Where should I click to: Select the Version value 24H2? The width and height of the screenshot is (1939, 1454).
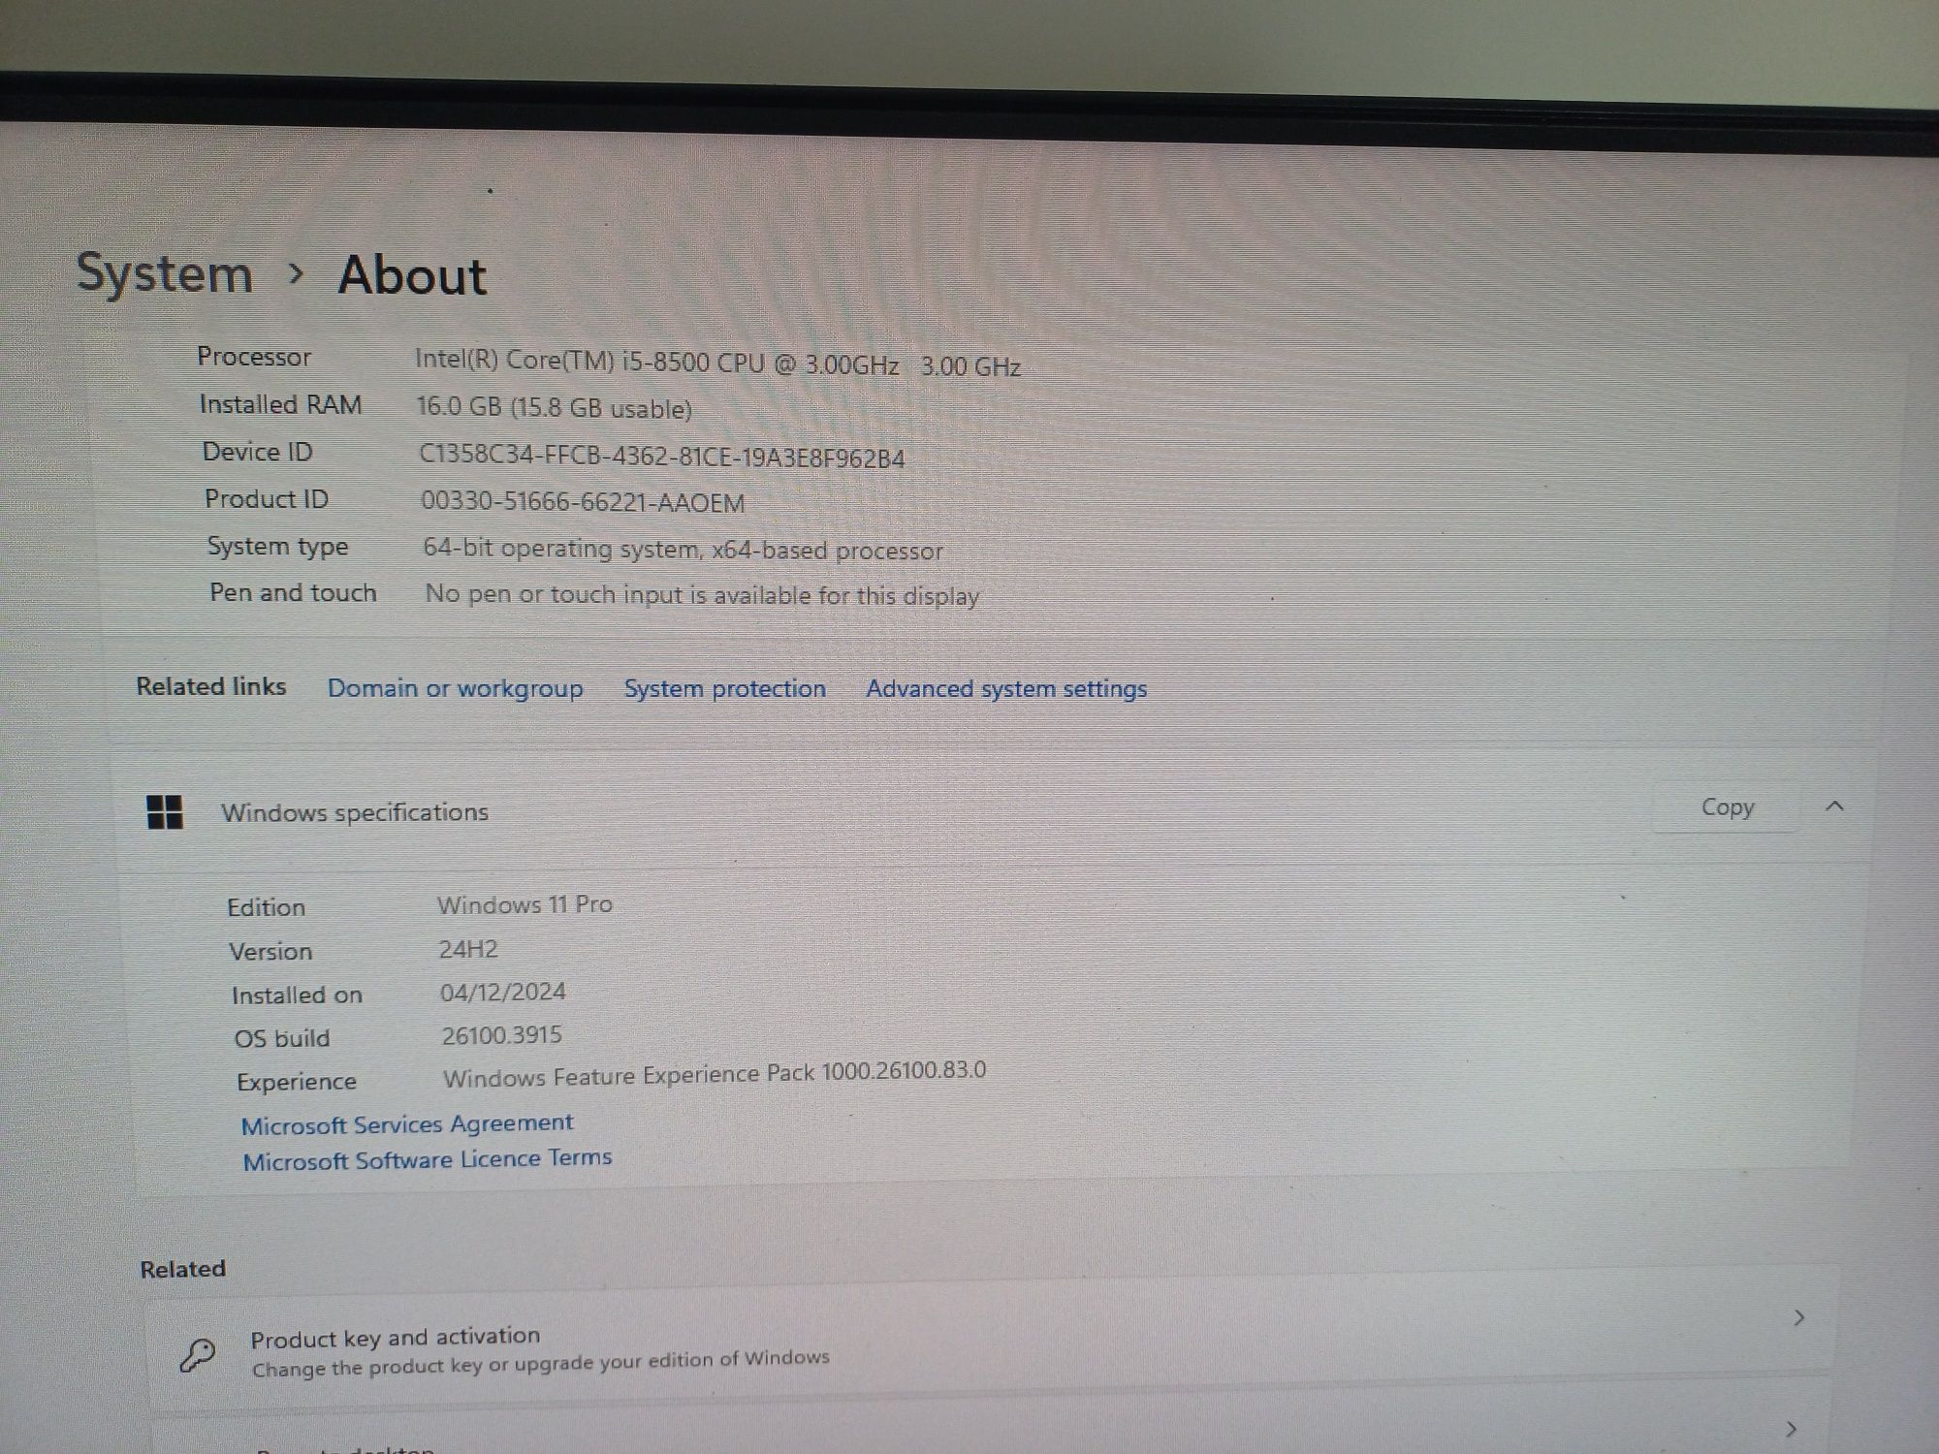tap(467, 949)
